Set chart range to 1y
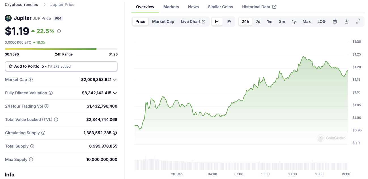 (x=294, y=22)
